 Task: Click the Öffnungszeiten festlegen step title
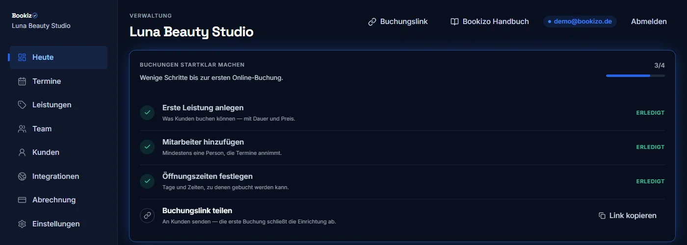tap(208, 176)
